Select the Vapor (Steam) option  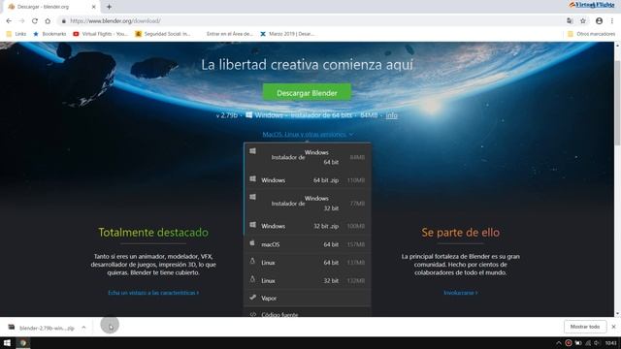coord(308,298)
